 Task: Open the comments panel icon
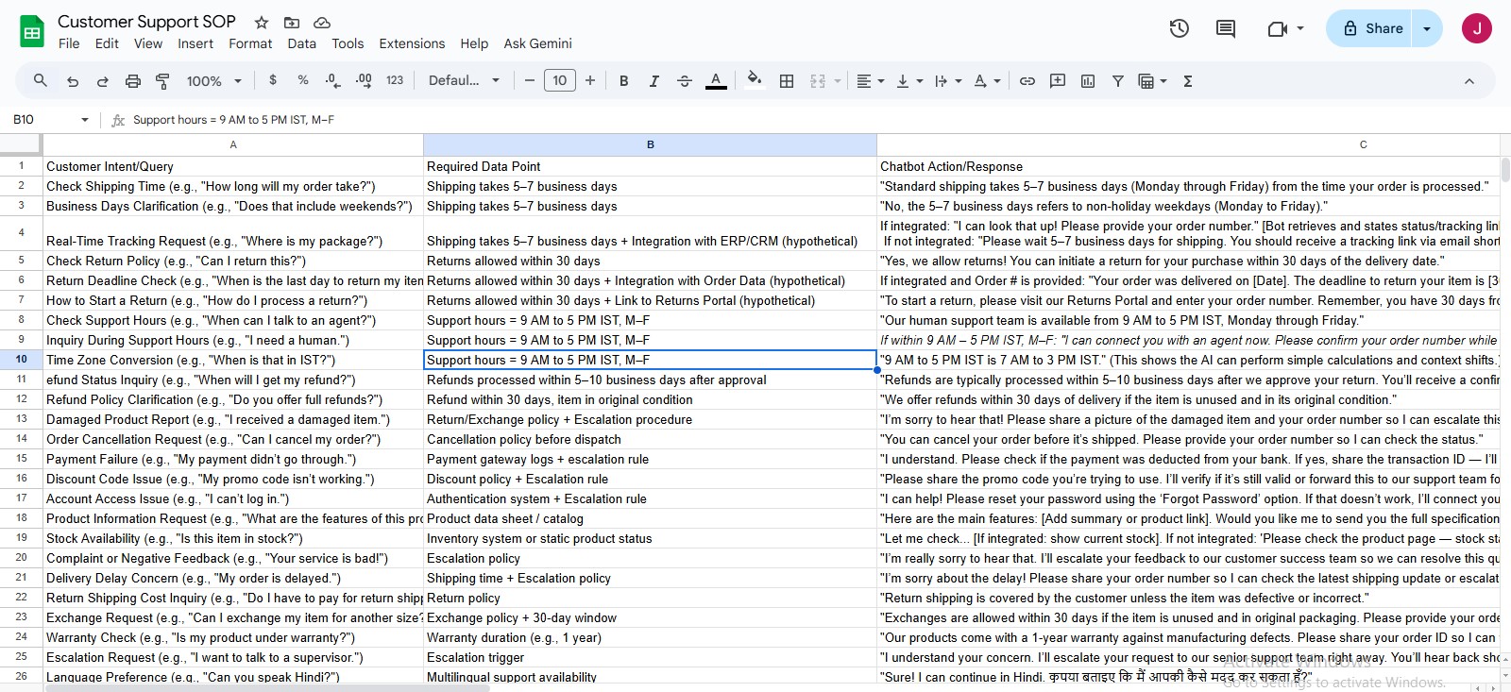coord(1226,28)
